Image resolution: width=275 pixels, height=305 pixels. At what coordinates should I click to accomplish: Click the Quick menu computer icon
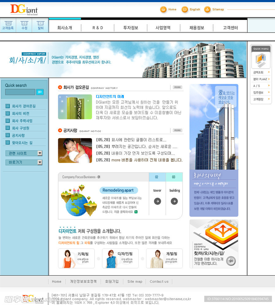coord(261,60)
